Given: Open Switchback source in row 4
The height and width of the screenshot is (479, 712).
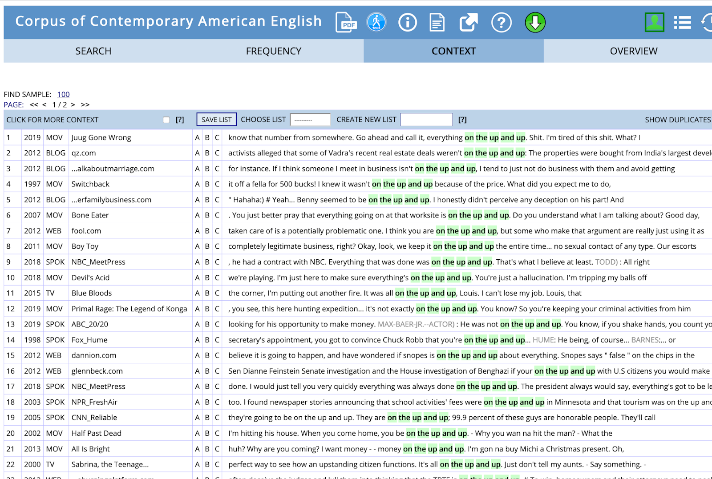Looking at the screenshot, I should 90,184.
